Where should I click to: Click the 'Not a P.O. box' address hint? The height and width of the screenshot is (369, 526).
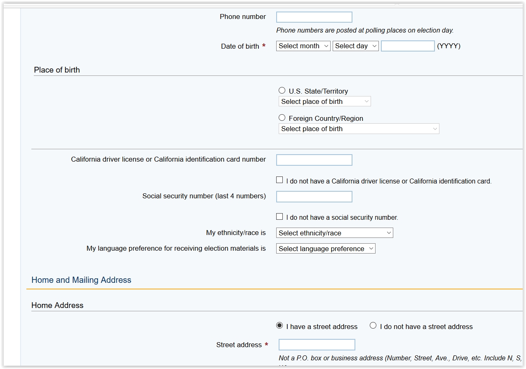[400, 358]
